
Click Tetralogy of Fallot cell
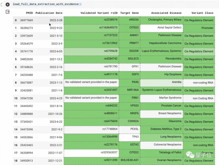(x=162, y=153)
